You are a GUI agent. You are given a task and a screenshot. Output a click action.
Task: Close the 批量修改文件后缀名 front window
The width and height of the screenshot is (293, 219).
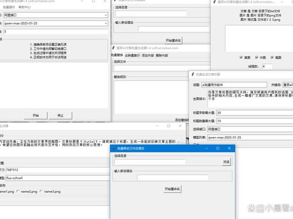point(229,148)
